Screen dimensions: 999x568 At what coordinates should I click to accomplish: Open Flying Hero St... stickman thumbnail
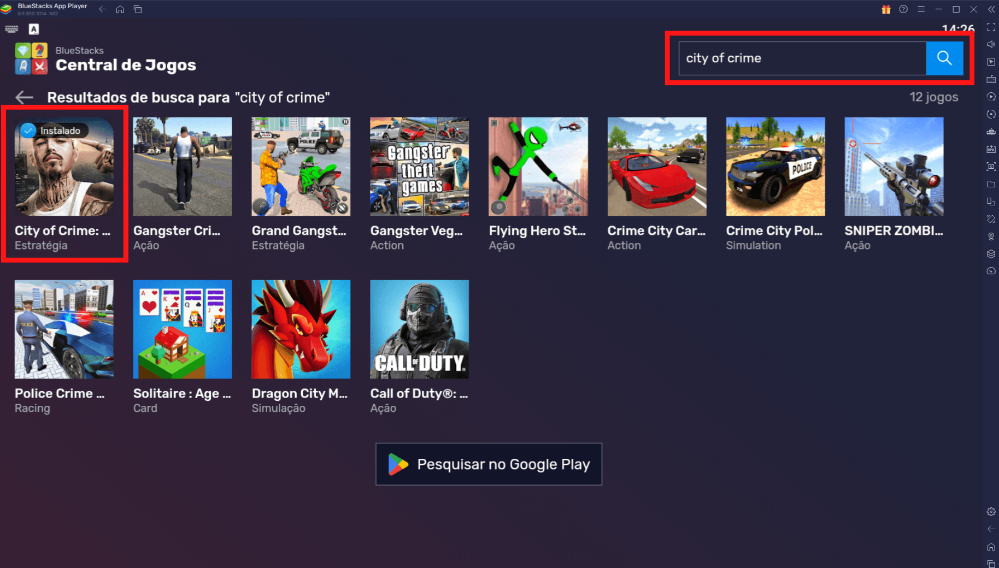538,167
